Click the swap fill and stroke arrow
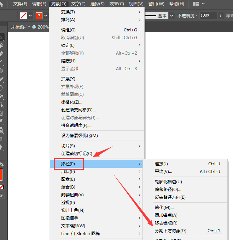Screen dimensions: 233x240 tap(1, 164)
